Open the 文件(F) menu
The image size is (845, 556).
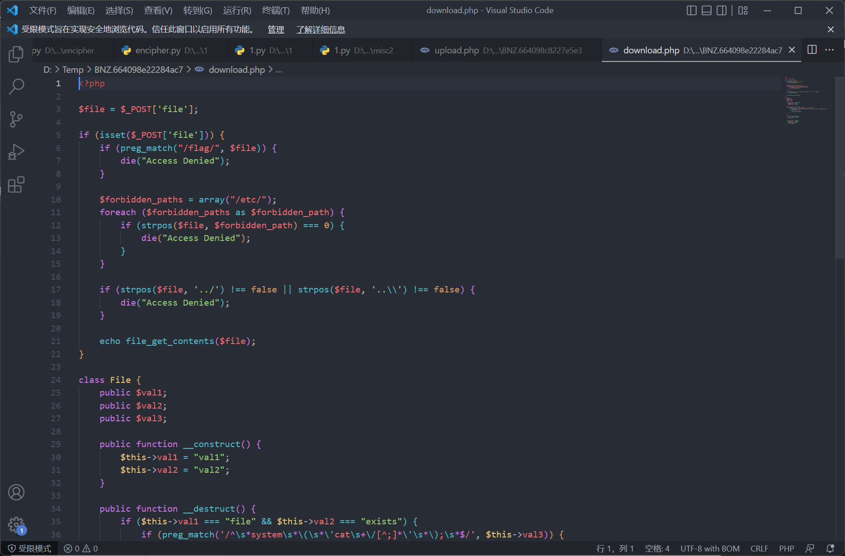42,10
